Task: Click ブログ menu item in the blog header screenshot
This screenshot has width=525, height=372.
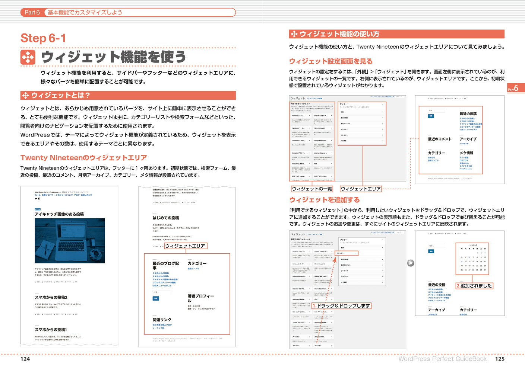Action: (76, 195)
